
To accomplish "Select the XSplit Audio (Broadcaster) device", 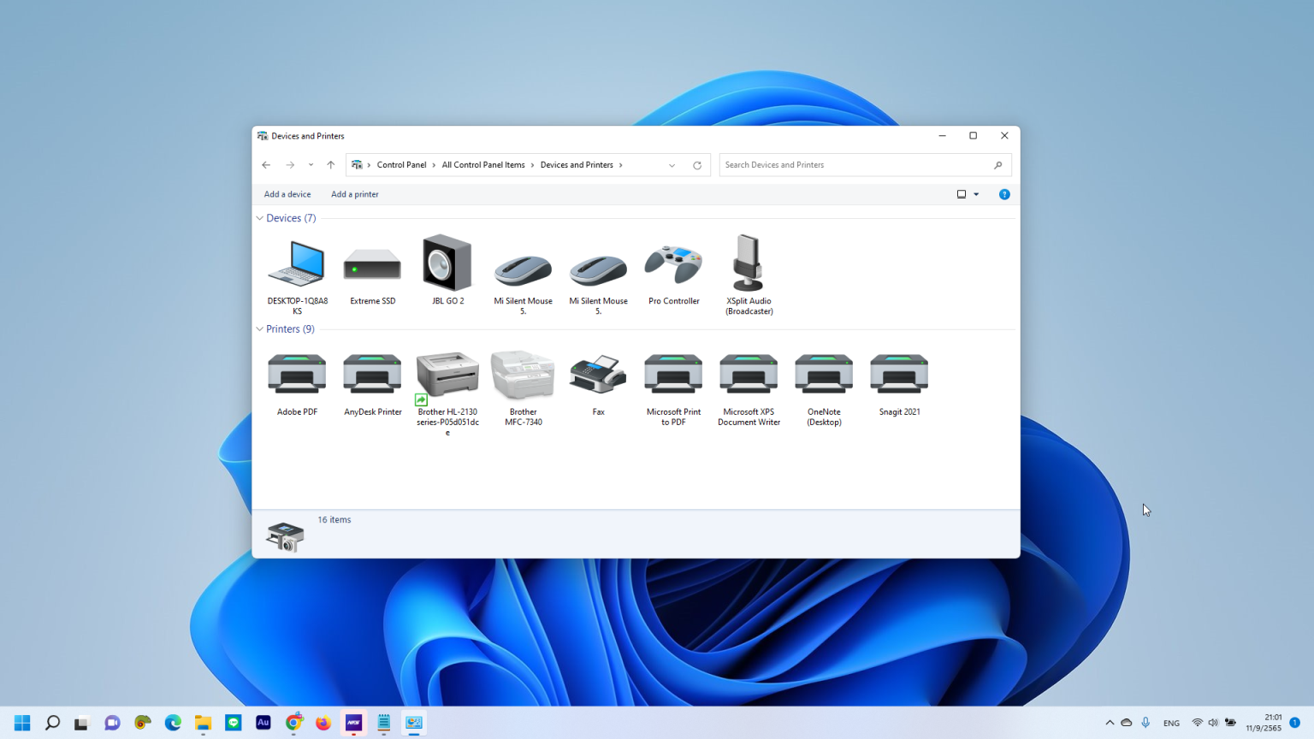I will click(749, 274).
